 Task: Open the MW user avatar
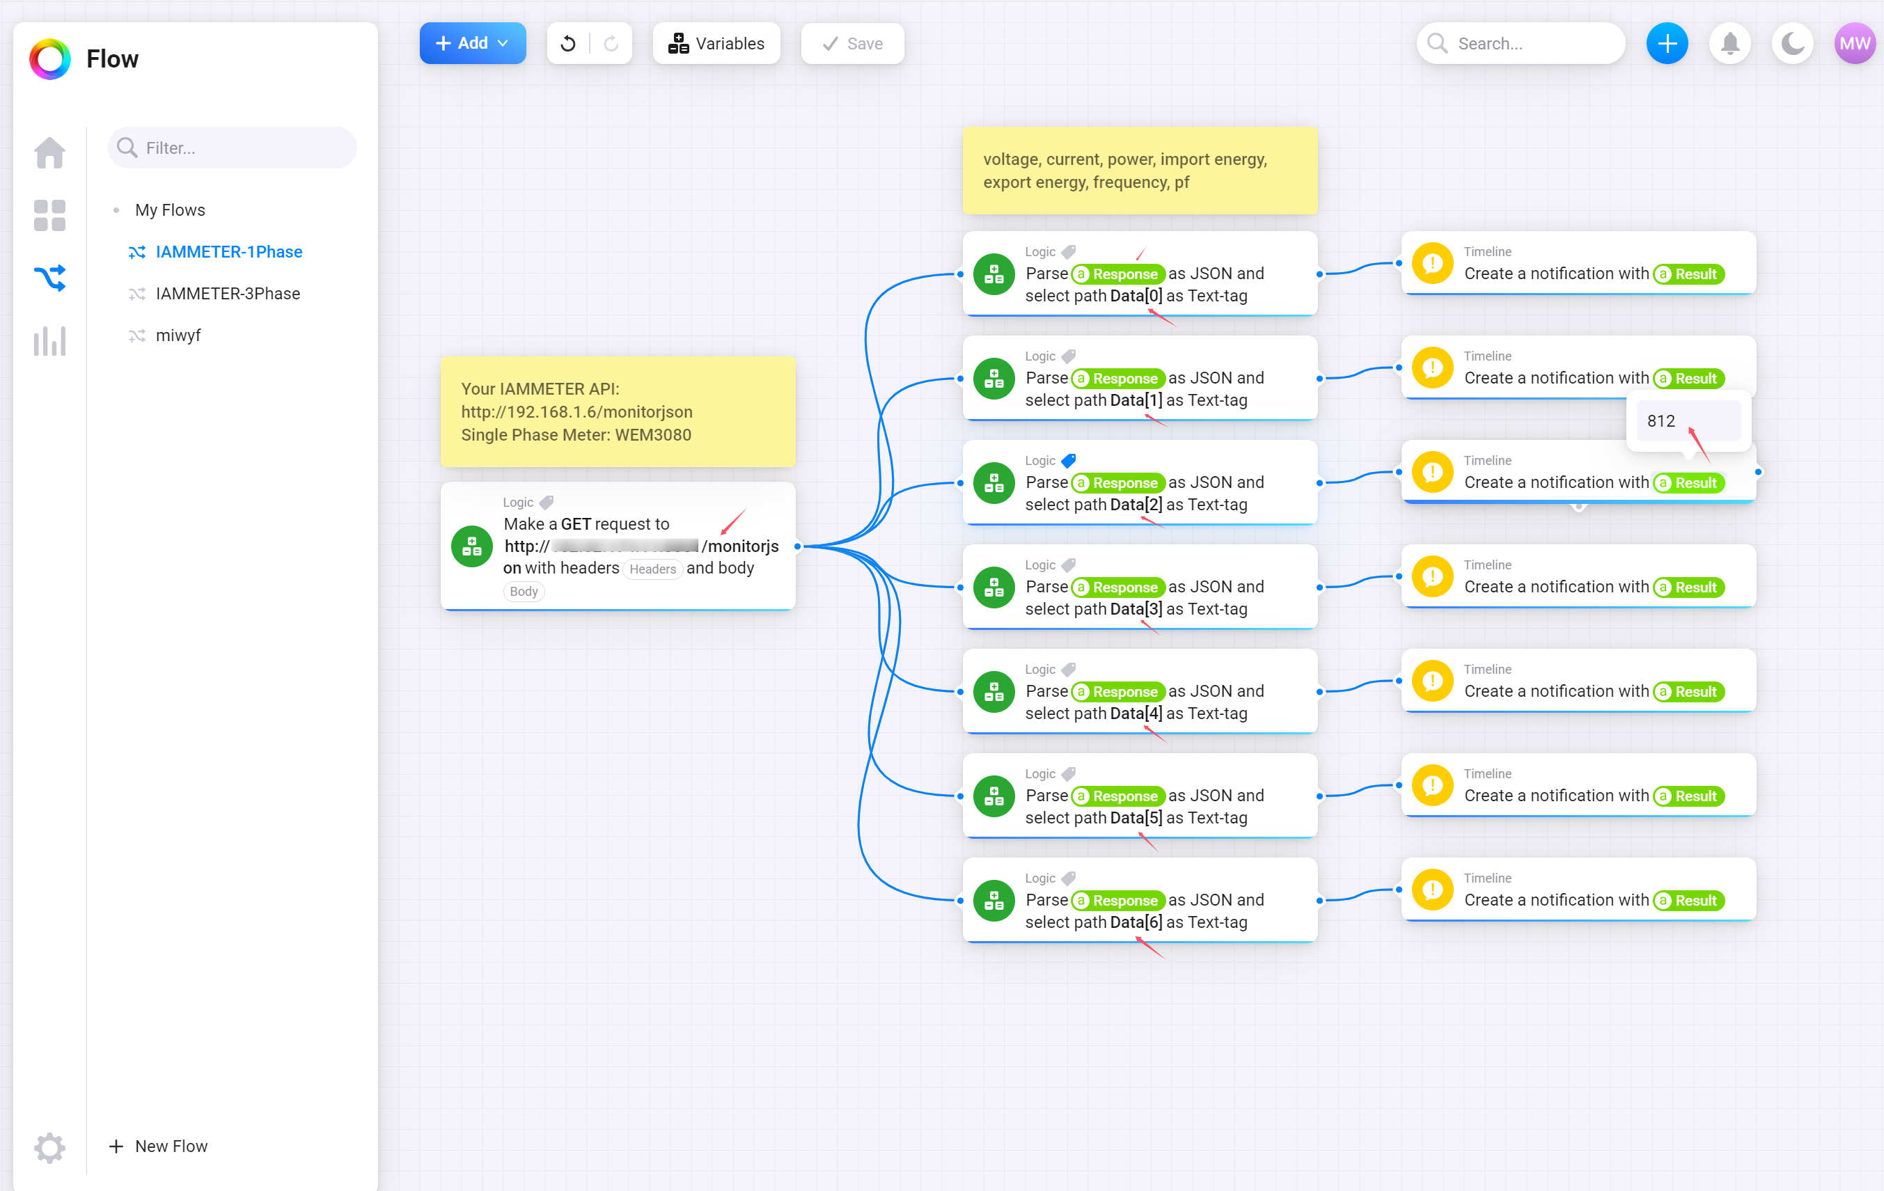pyautogui.click(x=1855, y=44)
